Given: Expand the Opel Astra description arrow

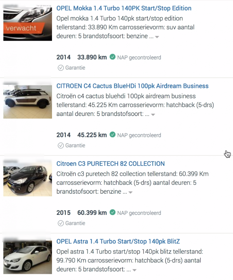Looking at the screenshot, I should click(x=134, y=270).
